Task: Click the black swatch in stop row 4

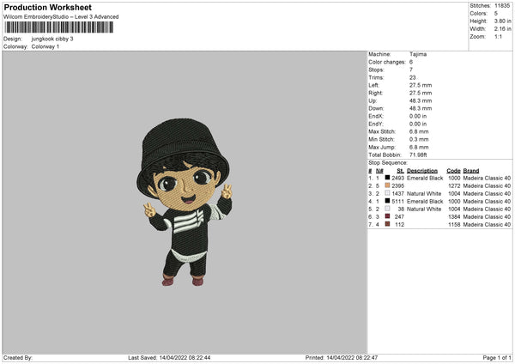Action: 387,201
